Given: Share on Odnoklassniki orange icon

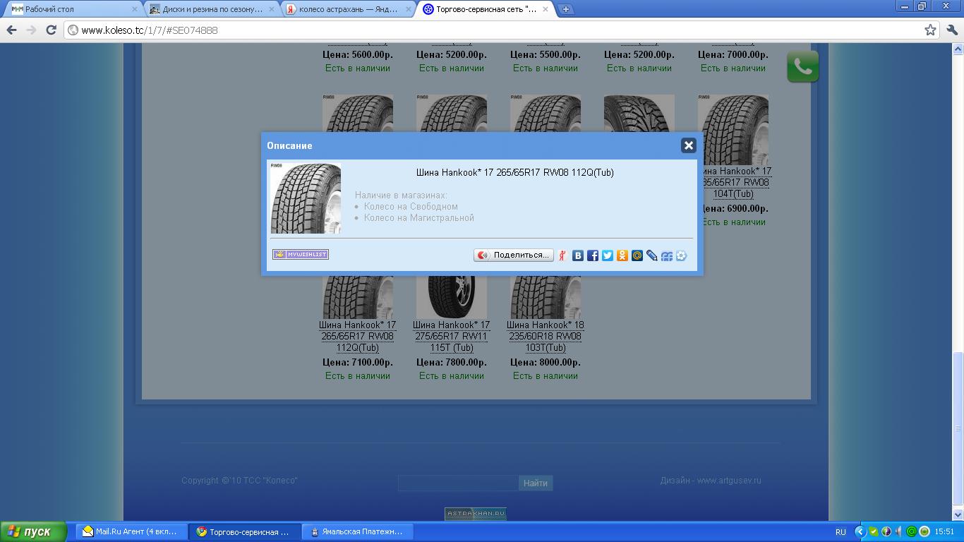Looking at the screenshot, I should click(622, 255).
